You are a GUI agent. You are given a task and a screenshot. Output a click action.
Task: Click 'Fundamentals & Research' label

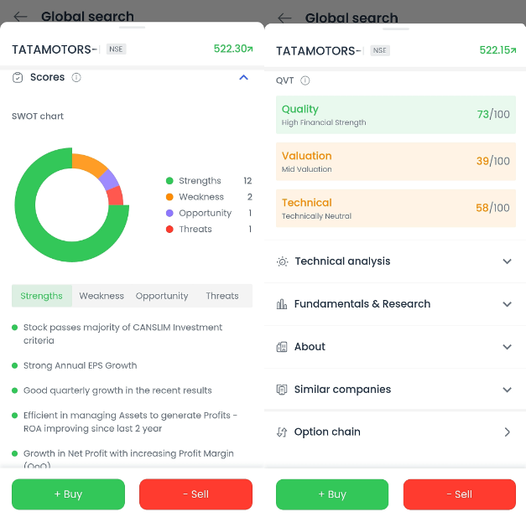click(362, 304)
